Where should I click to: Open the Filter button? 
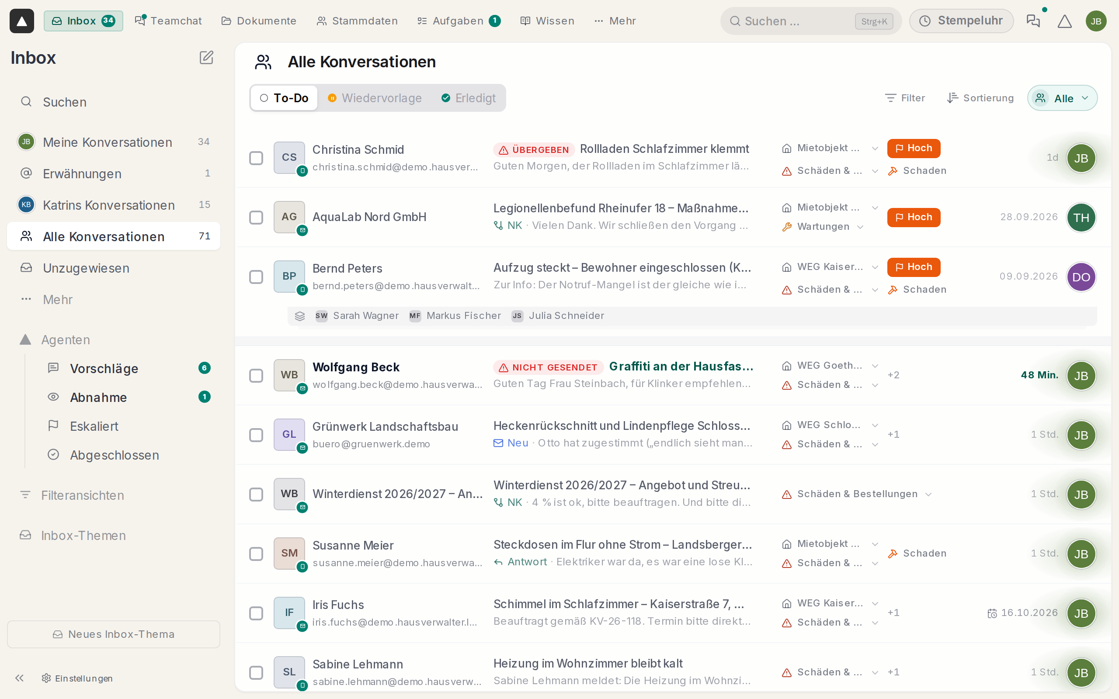[904, 98]
